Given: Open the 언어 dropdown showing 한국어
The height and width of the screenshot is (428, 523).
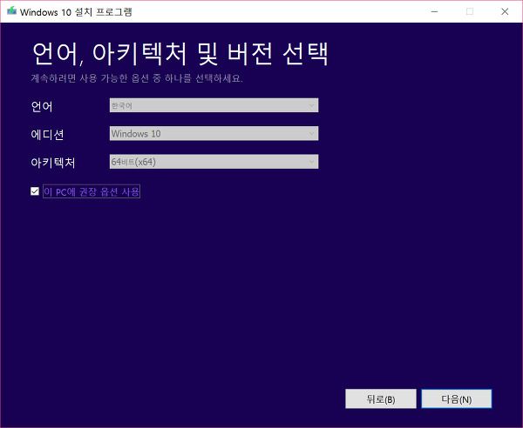Looking at the screenshot, I should [214, 105].
